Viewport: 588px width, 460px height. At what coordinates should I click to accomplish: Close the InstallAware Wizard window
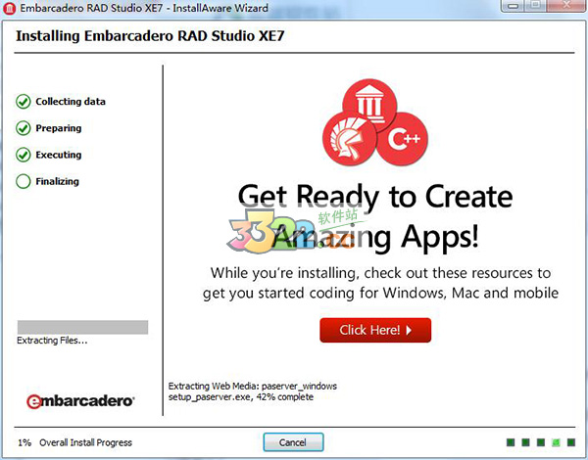[566, 5]
